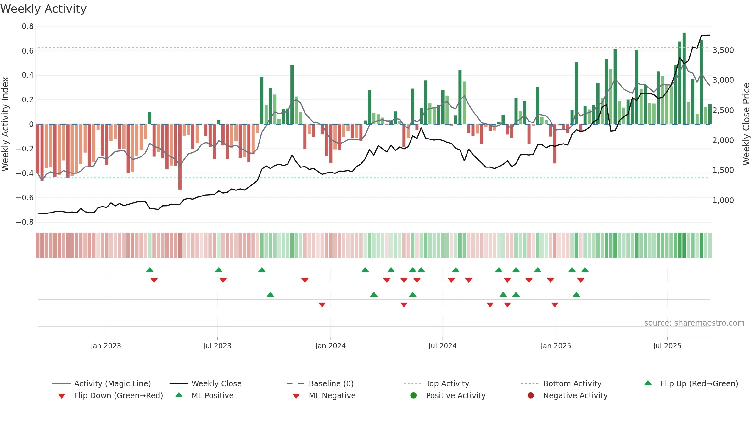Click the −0.4 tick on the left axis
Viewport: 755px width, 425px height.
[x=25, y=173]
